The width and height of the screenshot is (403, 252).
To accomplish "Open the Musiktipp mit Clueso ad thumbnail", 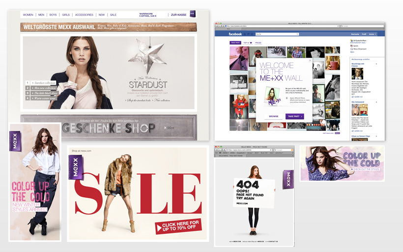I will pyautogui.click(x=357, y=74).
